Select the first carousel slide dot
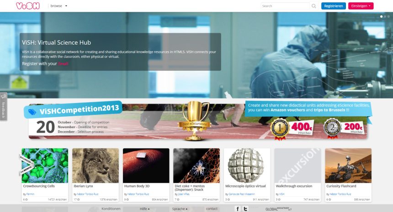Viewport: 393px width, 212px height. tap(382, 16)
